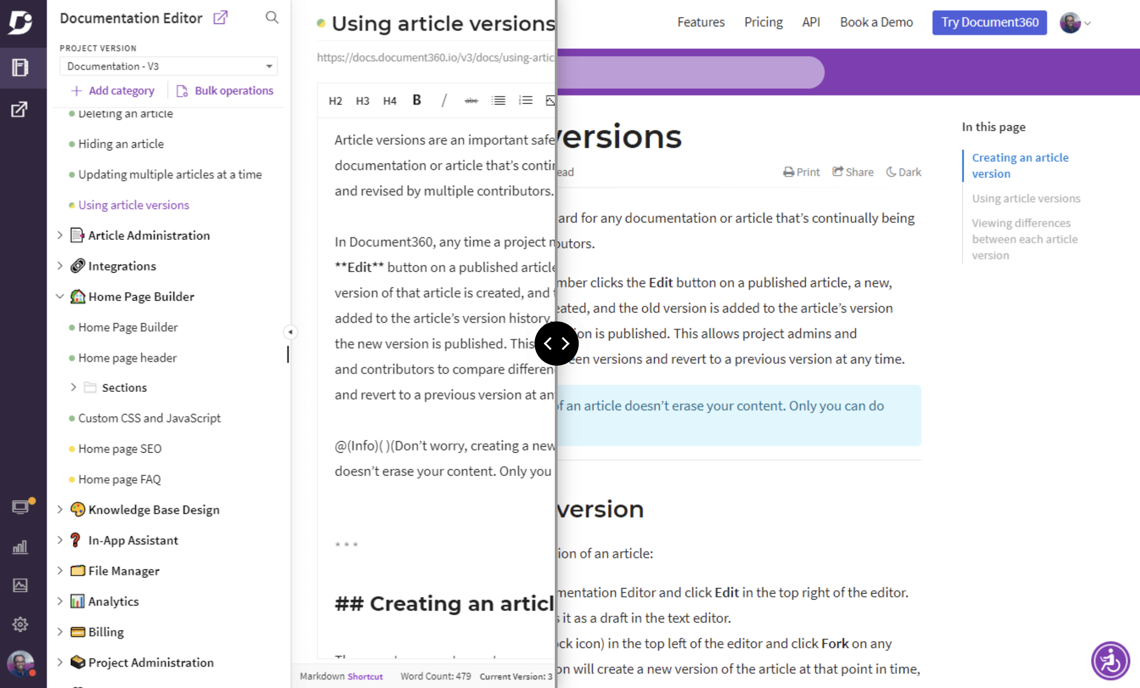Screen dimensions: 1140x688
Task: Click the search magnifier icon in the category panel
Action: point(272,17)
